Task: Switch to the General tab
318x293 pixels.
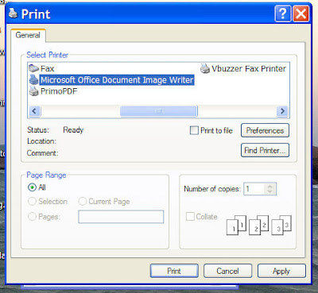Action: click(x=28, y=35)
